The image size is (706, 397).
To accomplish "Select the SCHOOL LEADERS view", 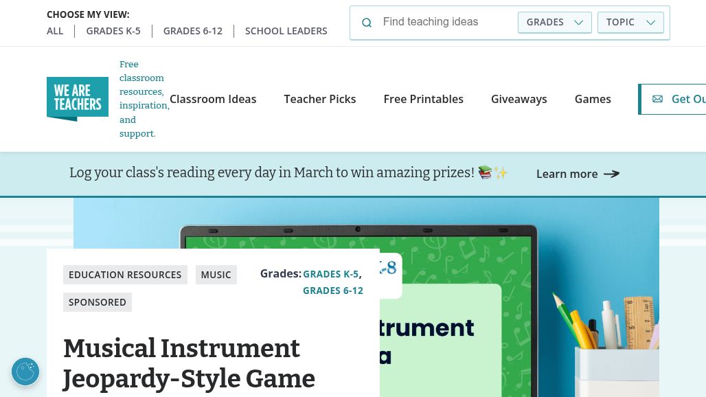I will [286, 31].
